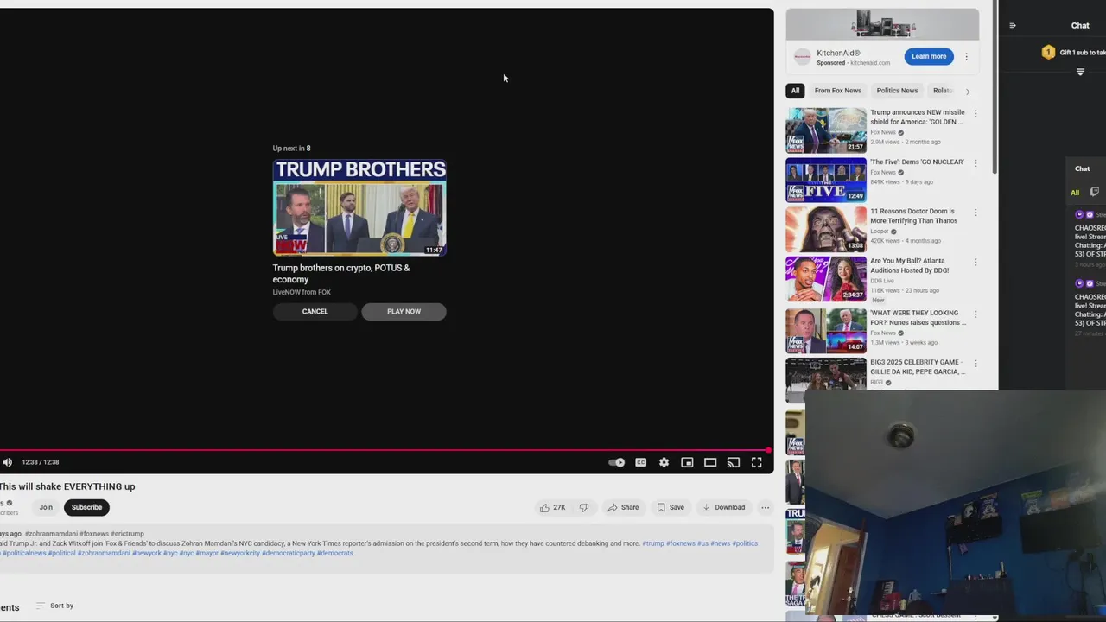Download the video
This screenshot has width=1106, height=622.
click(x=724, y=507)
